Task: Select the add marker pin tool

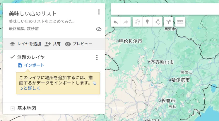Action: 148,22
